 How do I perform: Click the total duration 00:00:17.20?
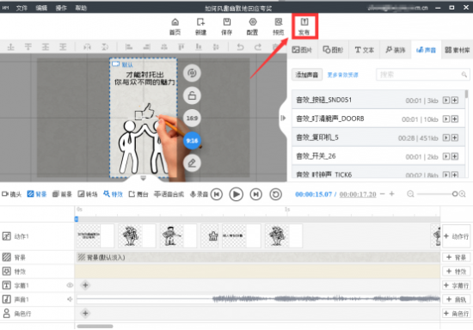tap(358, 194)
